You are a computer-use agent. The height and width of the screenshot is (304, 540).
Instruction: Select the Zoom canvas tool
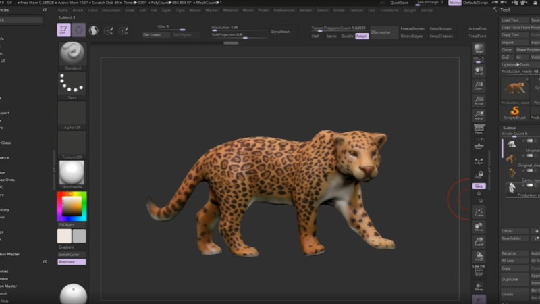pyautogui.click(x=479, y=85)
